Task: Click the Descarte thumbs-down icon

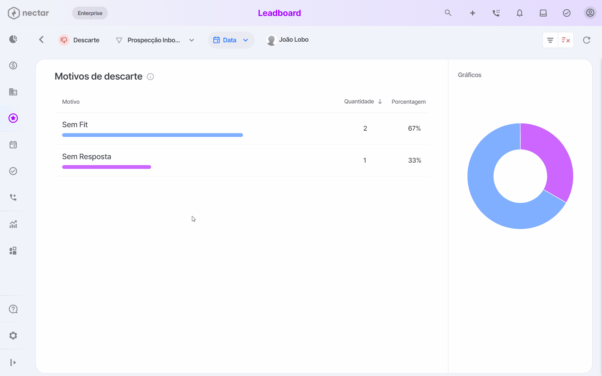Action: 64,40
